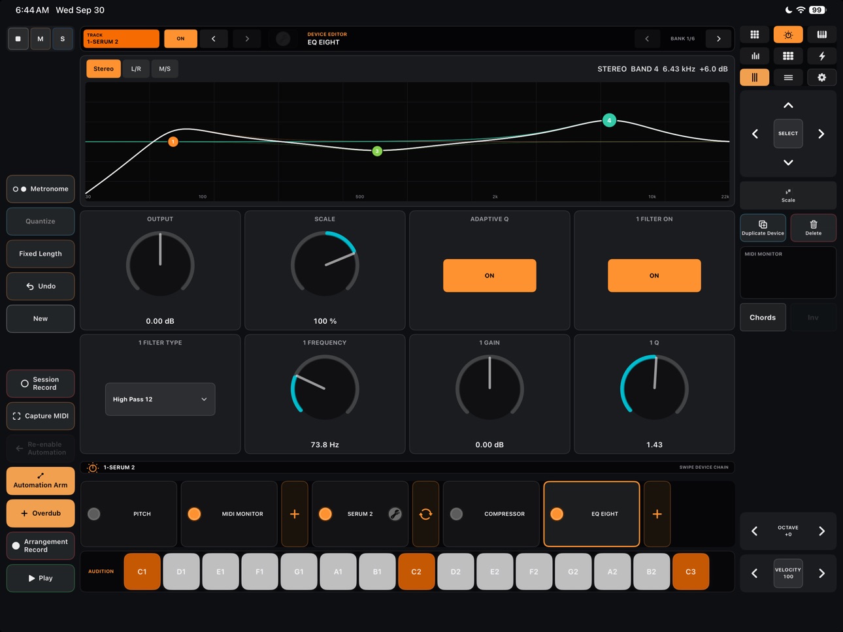Click EQ band 4 node on curve
The image size is (843, 632).
point(609,120)
